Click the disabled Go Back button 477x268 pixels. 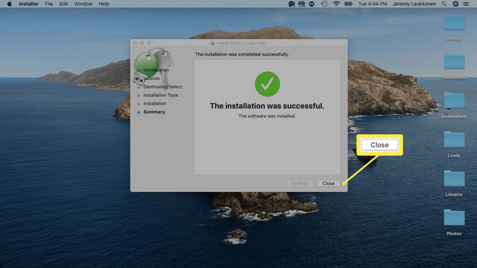click(x=299, y=183)
